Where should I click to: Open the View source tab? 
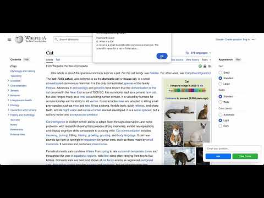(x=177, y=60)
